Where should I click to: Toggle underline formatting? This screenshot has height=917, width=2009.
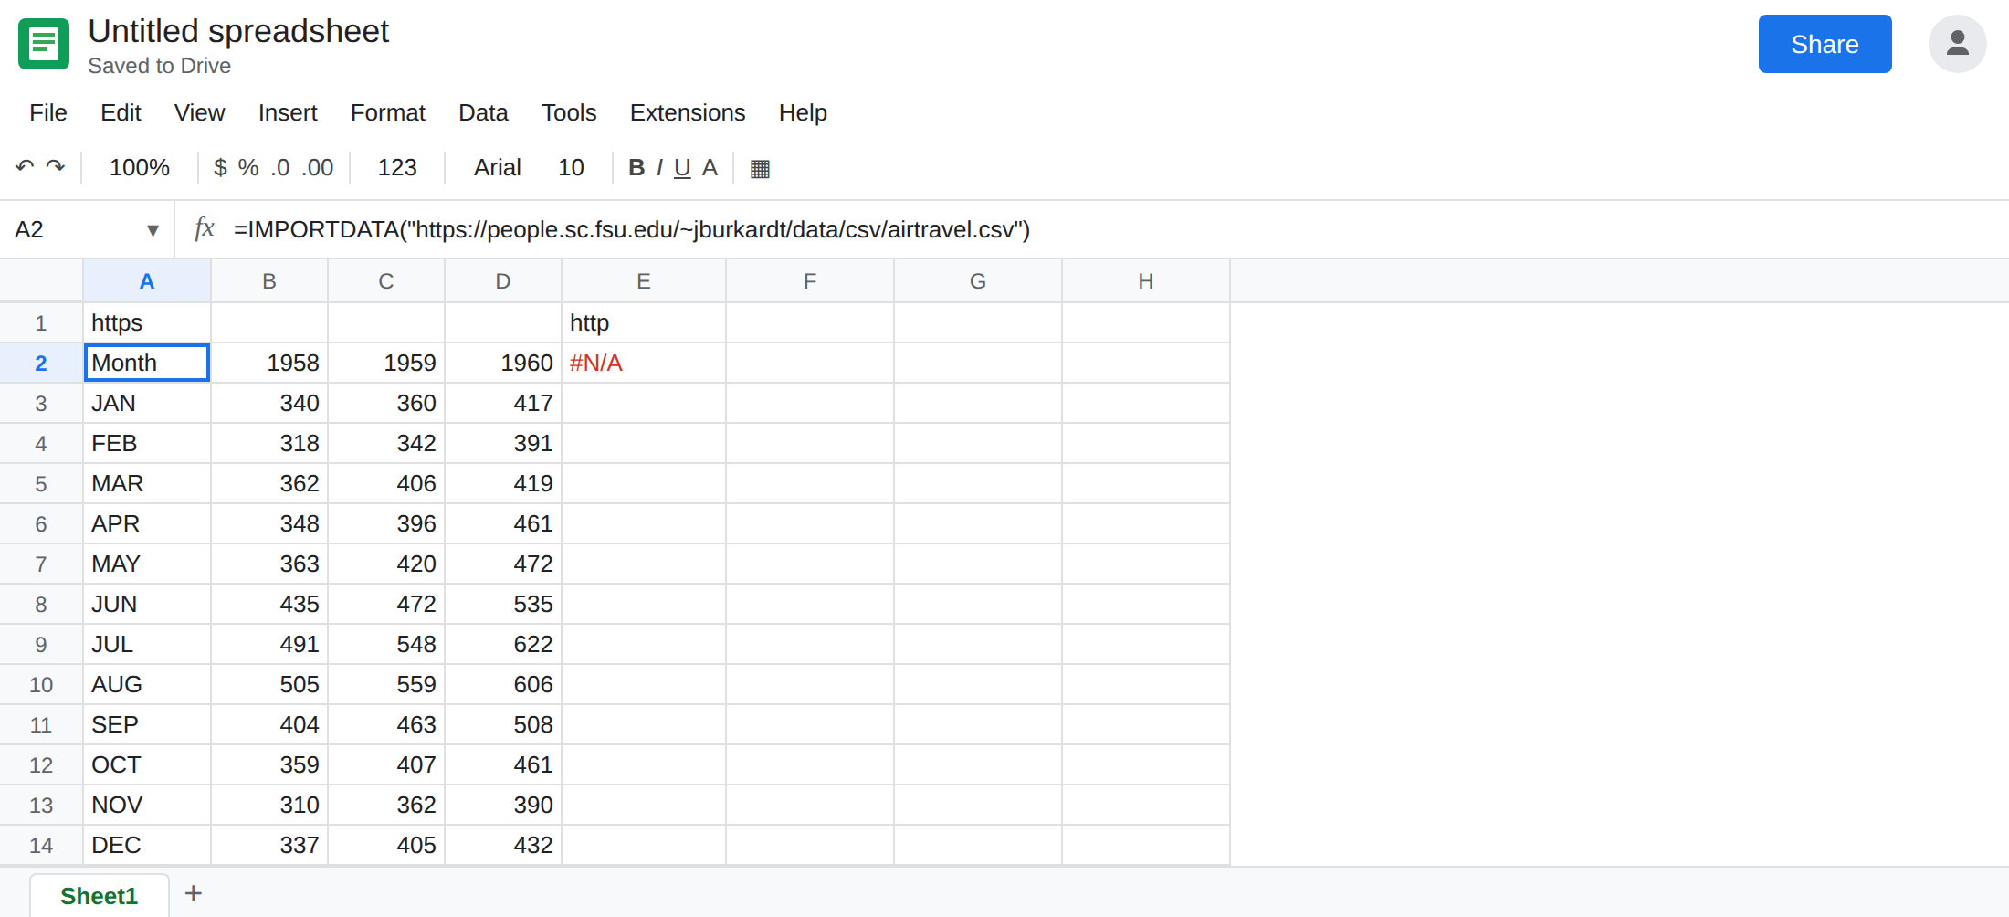[682, 167]
